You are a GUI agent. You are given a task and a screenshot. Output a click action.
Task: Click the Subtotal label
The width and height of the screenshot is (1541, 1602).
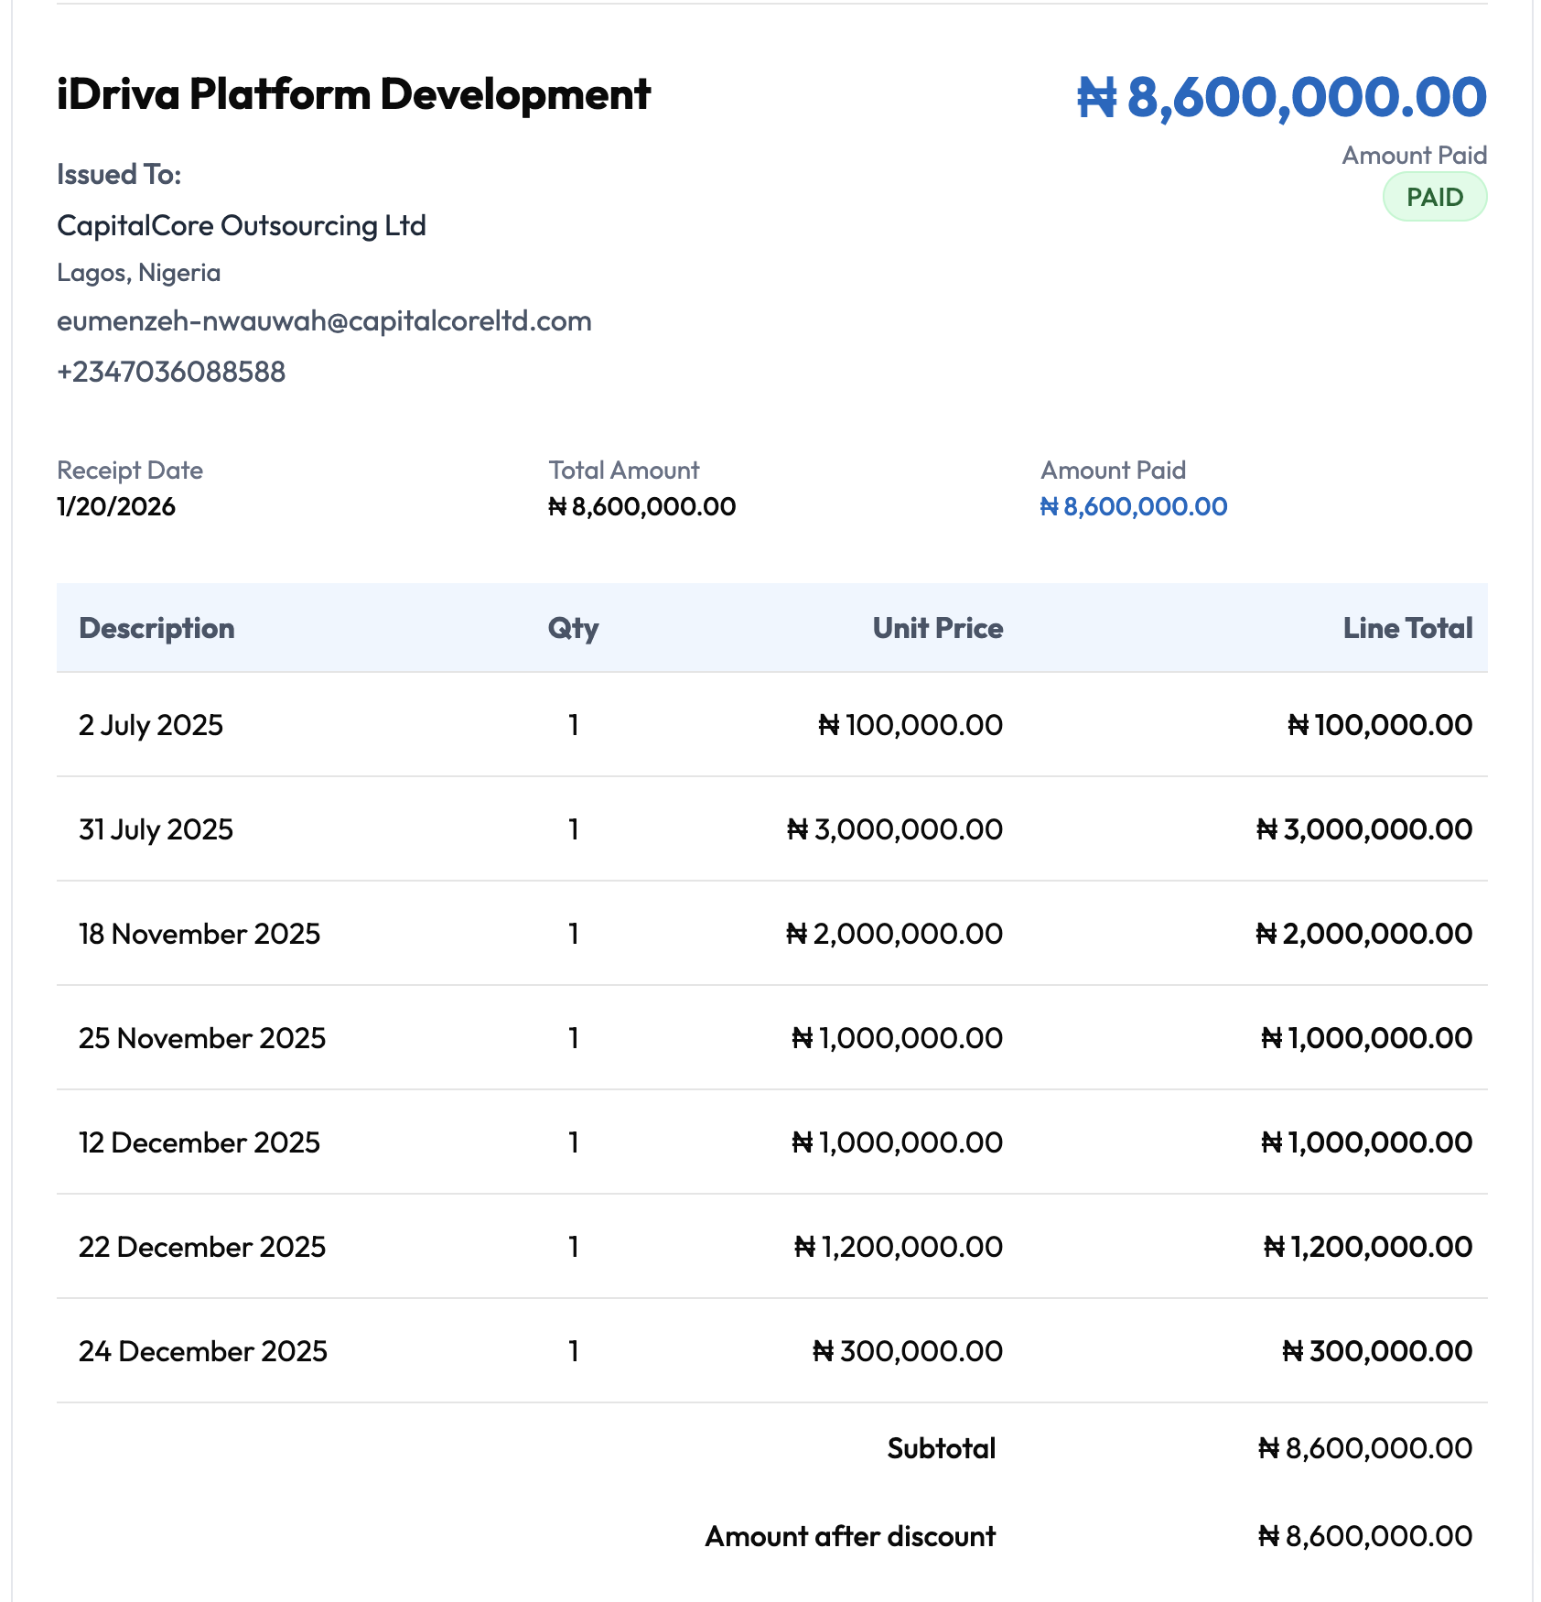942,1448
